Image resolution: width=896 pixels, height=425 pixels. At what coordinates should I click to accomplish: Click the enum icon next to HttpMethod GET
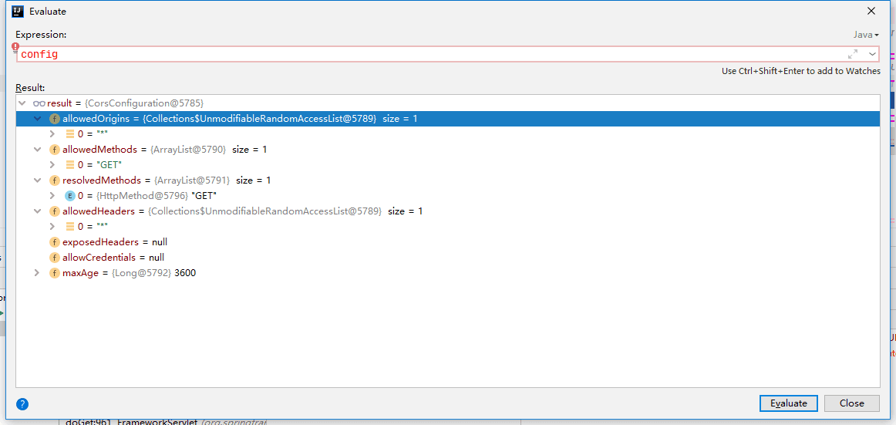click(70, 196)
